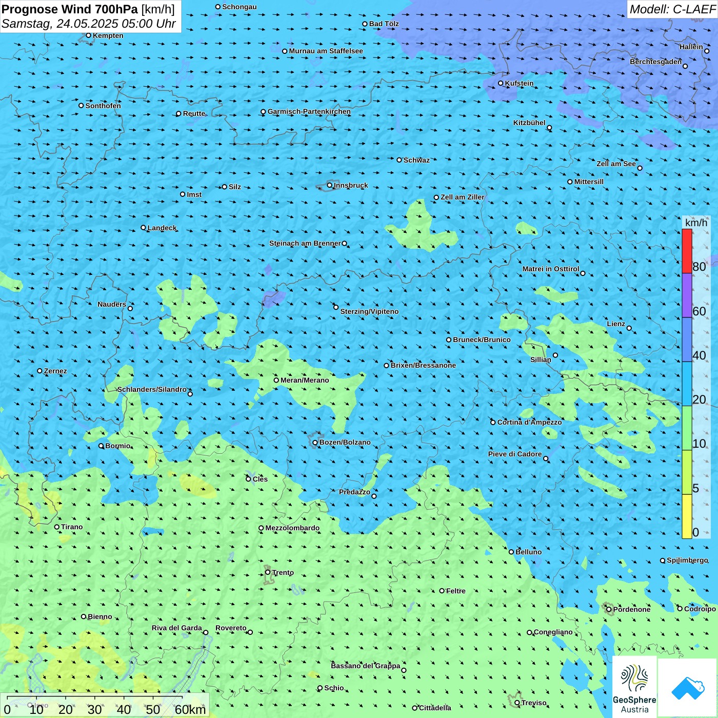
Task: Click the 'Sterzing/Vipiteno' label
Action: (369, 311)
